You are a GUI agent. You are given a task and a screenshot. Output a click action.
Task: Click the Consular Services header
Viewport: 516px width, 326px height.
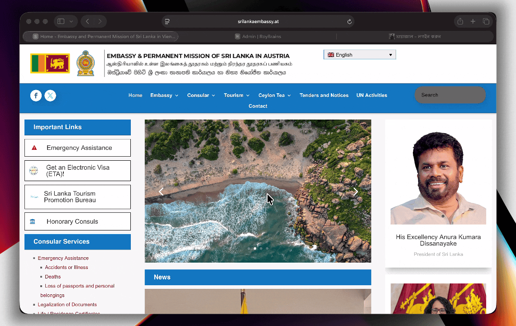point(78,242)
